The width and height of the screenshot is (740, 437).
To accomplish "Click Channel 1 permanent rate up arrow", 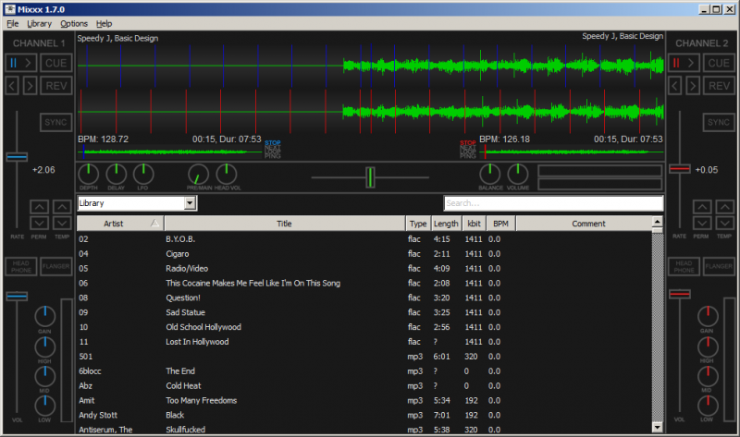I will point(39,207).
